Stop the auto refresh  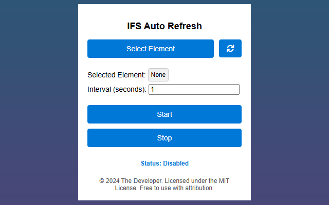click(164, 138)
